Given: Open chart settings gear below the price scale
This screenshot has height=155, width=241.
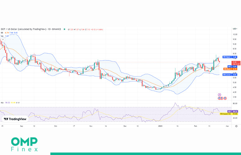Looking at the screenshot, I should [x=236, y=126].
